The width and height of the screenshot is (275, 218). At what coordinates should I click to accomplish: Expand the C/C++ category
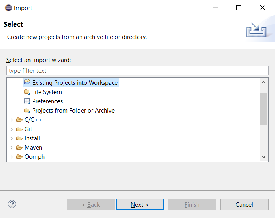tap(12, 120)
